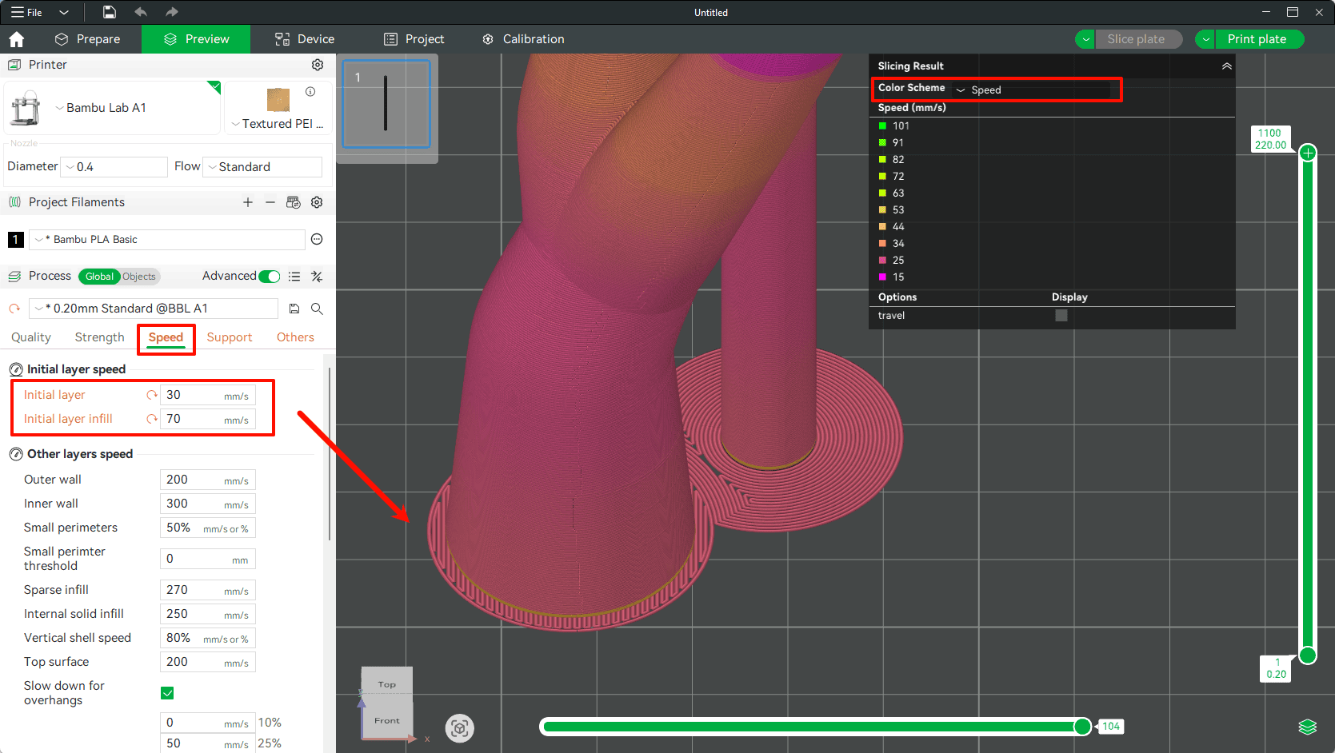Open printer settings gear icon
Screen dimensions: 1335x753
click(318, 65)
